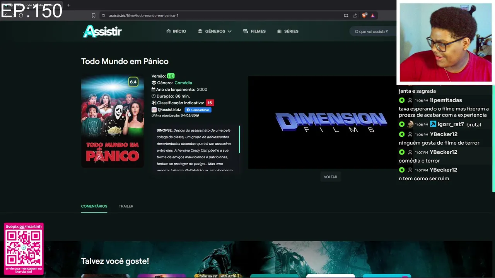Open the @assistirbiz Instagram link
The width and height of the screenshot is (495, 278).
[x=169, y=110]
